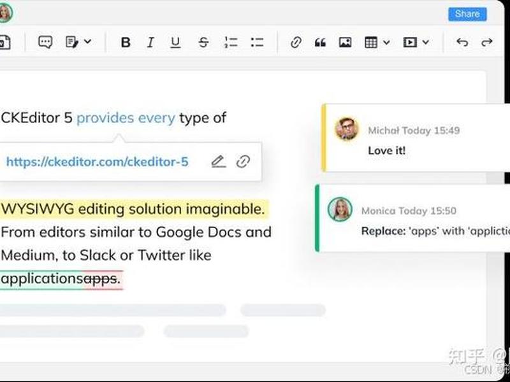510x382 pixels.
Task: Toggle italic formatting
Action: (x=150, y=43)
